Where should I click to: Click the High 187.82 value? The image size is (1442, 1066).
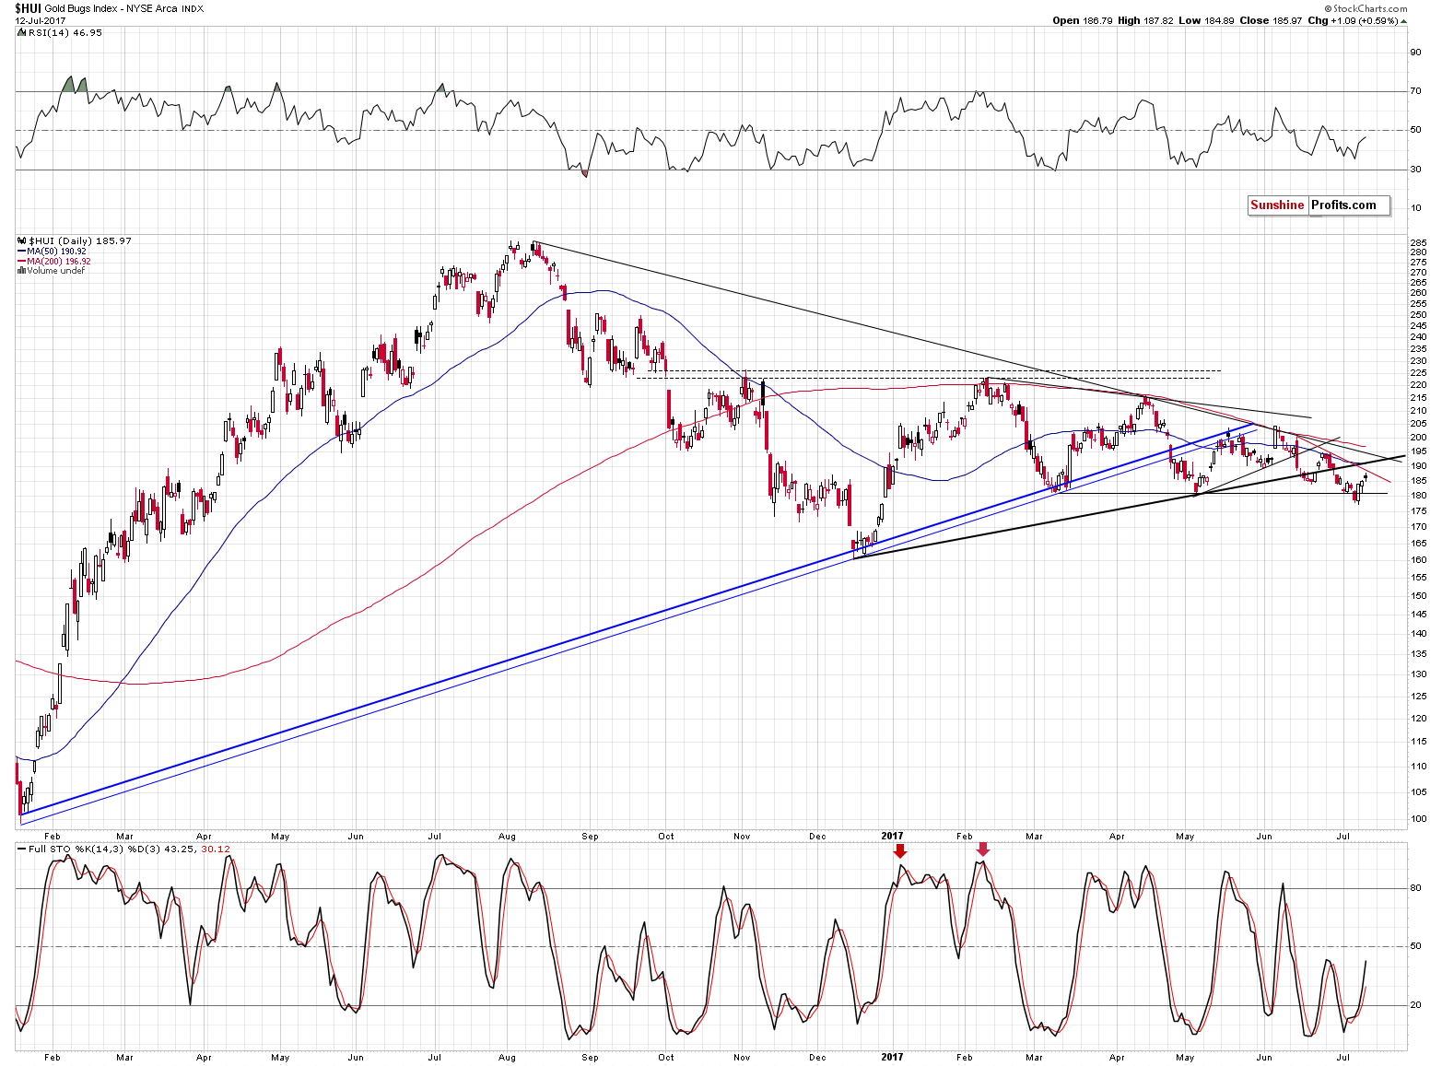tap(1147, 20)
